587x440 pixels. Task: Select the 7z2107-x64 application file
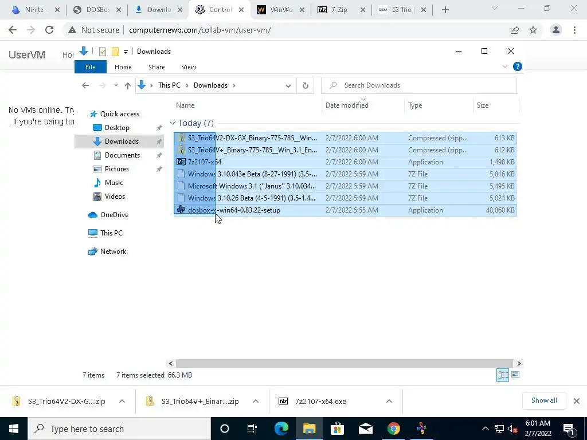click(346, 162)
